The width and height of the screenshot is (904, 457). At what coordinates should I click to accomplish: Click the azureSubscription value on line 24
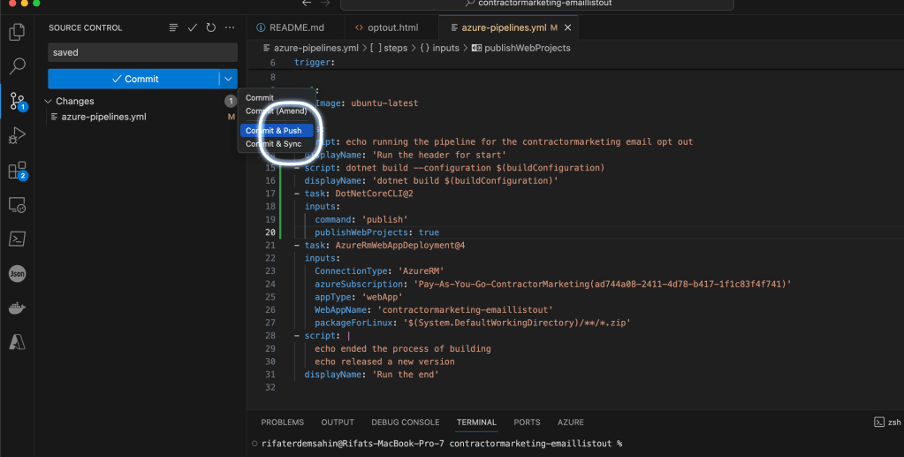point(603,285)
